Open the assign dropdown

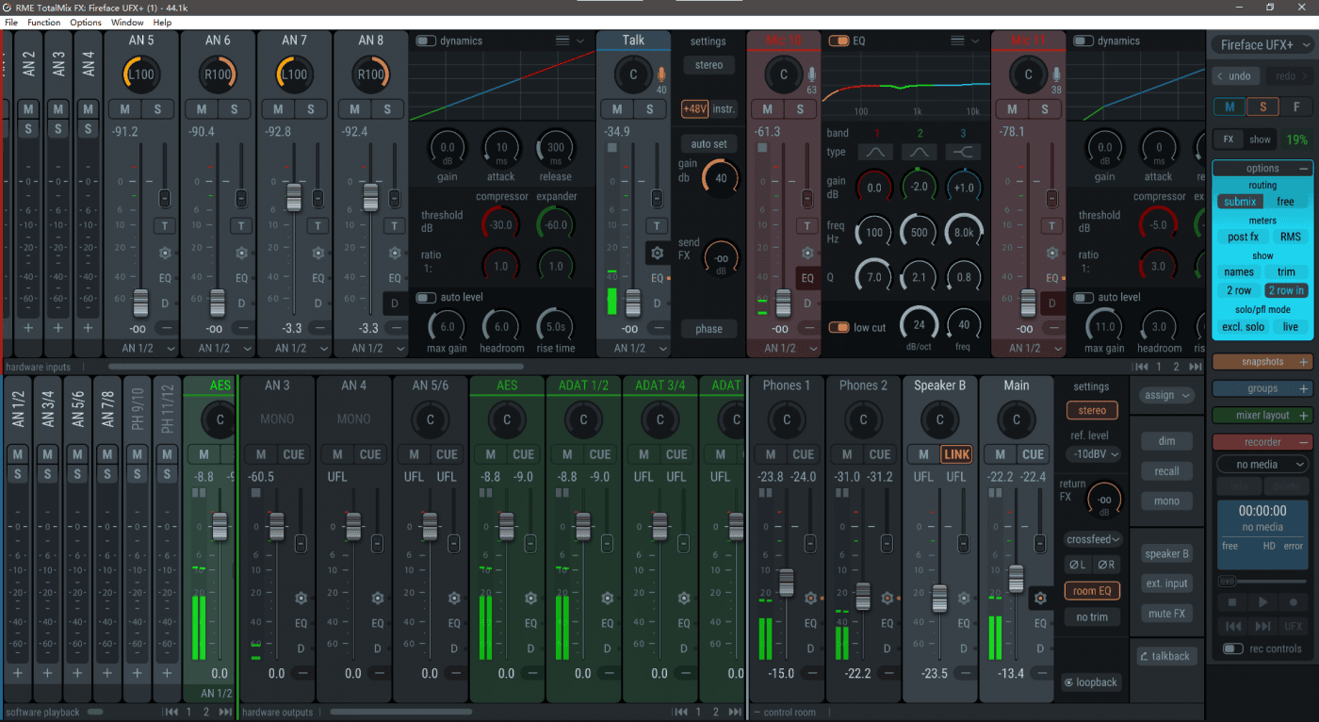pos(1166,396)
